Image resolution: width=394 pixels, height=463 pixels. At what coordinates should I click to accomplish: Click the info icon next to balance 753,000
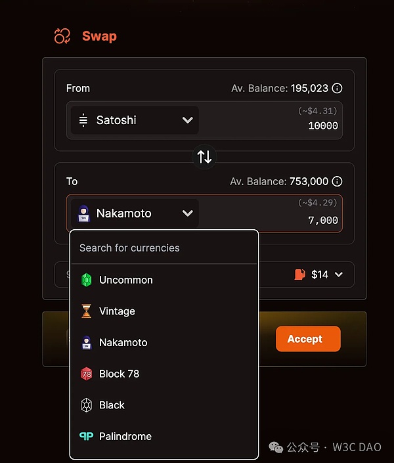(338, 181)
